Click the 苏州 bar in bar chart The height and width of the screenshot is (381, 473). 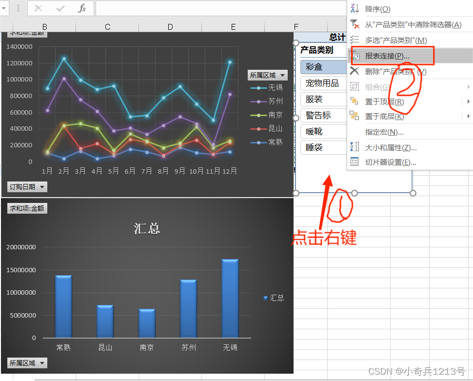point(189,308)
